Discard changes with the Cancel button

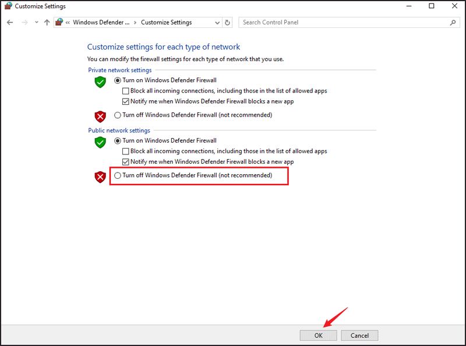click(x=359, y=336)
